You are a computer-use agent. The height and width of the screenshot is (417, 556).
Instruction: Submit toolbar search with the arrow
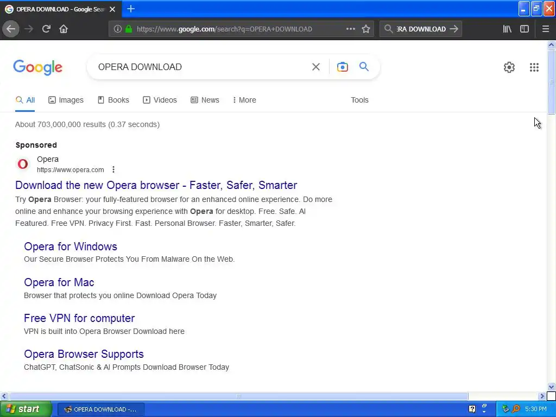point(453,29)
